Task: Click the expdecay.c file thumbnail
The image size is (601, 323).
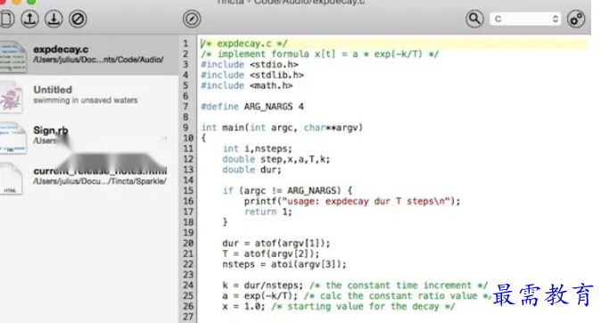Action: click(12, 56)
